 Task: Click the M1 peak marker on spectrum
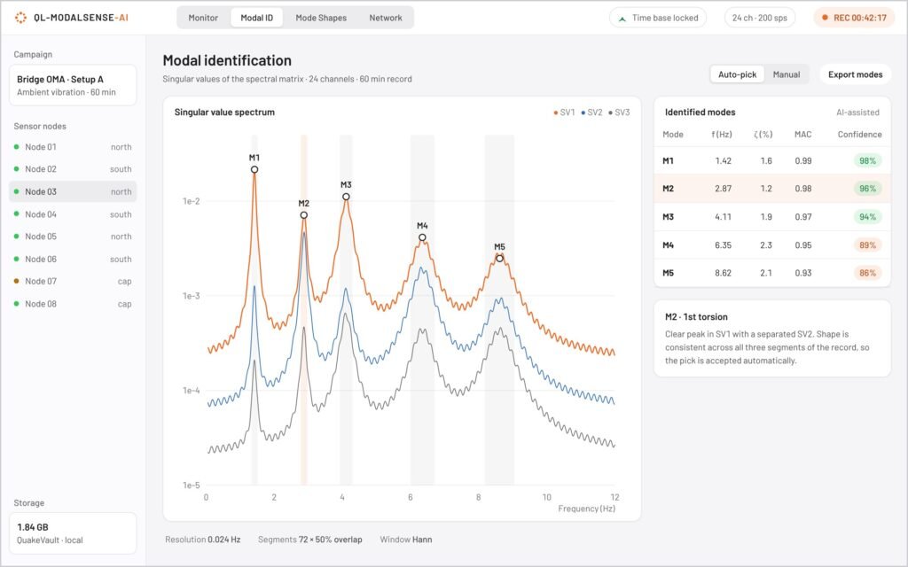pos(254,169)
